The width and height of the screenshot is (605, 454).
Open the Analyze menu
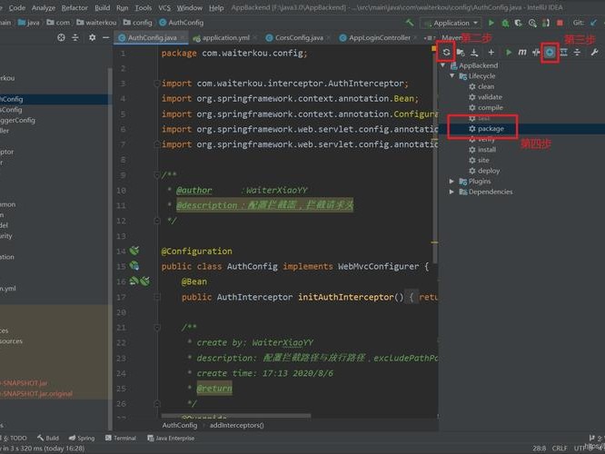tap(44, 7)
